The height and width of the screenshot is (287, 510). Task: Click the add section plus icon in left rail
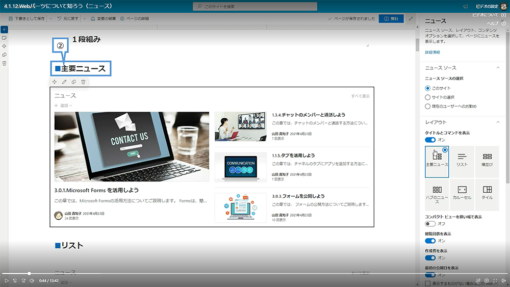(x=4, y=30)
